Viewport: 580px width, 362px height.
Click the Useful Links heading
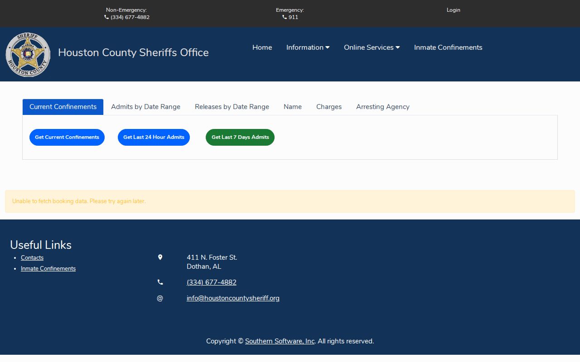(x=41, y=245)
